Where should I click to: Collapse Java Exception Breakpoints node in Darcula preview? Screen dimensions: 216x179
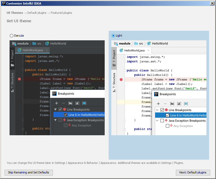point(55,120)
